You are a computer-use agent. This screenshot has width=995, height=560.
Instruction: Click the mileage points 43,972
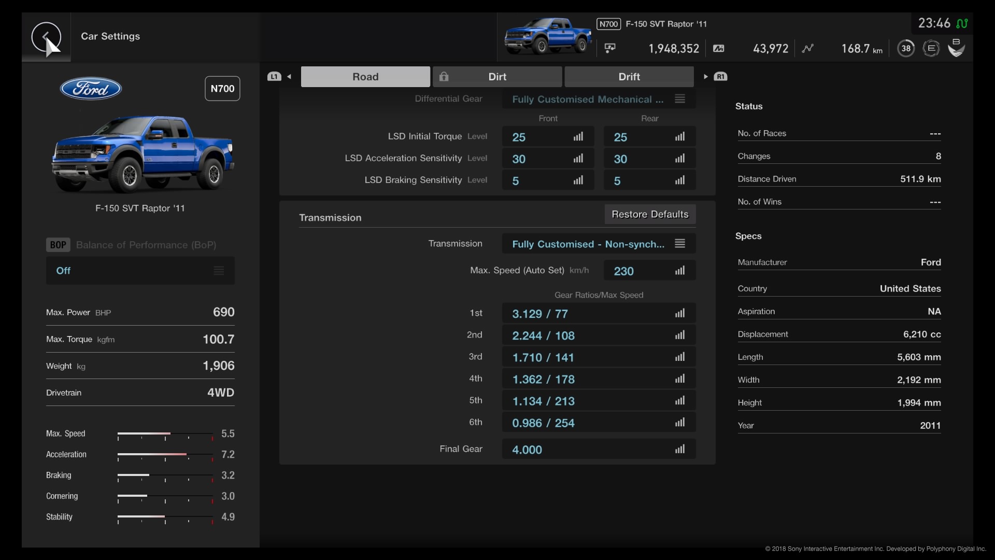click(771, 49)
